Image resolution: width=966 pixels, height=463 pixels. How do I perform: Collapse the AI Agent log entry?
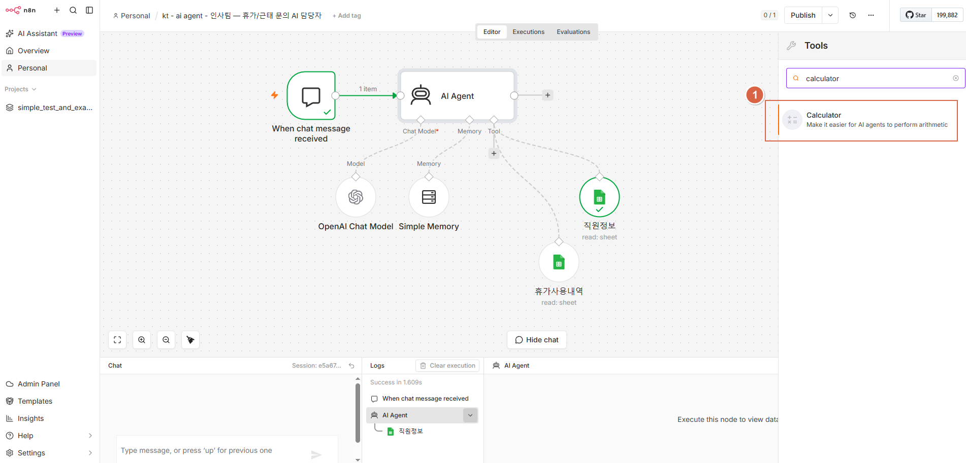(x=470, y=415)
